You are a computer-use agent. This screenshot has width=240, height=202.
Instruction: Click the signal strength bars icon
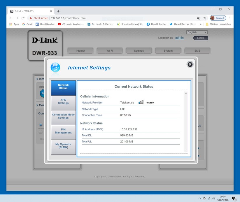[x=141, y=102]
